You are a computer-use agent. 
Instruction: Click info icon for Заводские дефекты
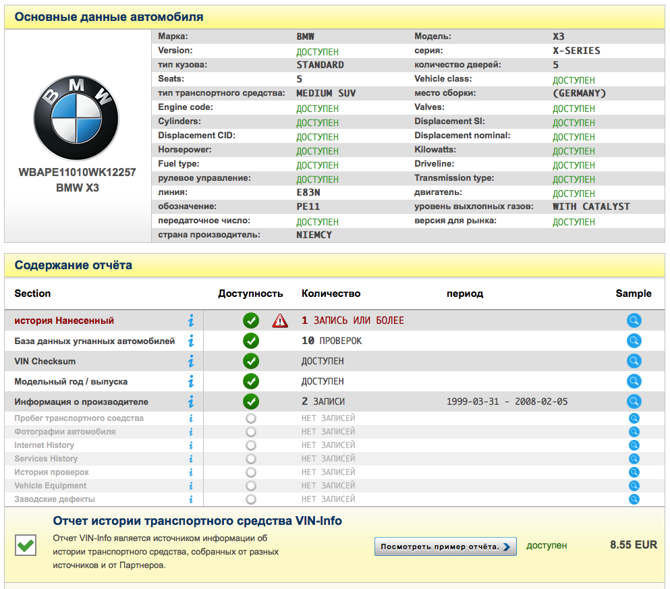pos(190,499)
